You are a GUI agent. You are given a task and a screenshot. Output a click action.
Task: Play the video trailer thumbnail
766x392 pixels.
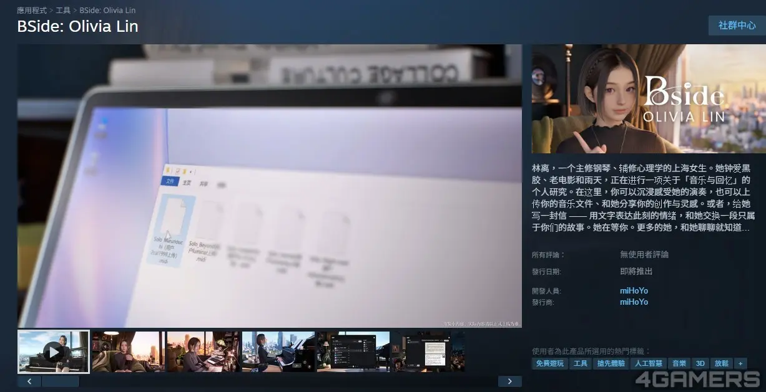(x=54, y=351)
